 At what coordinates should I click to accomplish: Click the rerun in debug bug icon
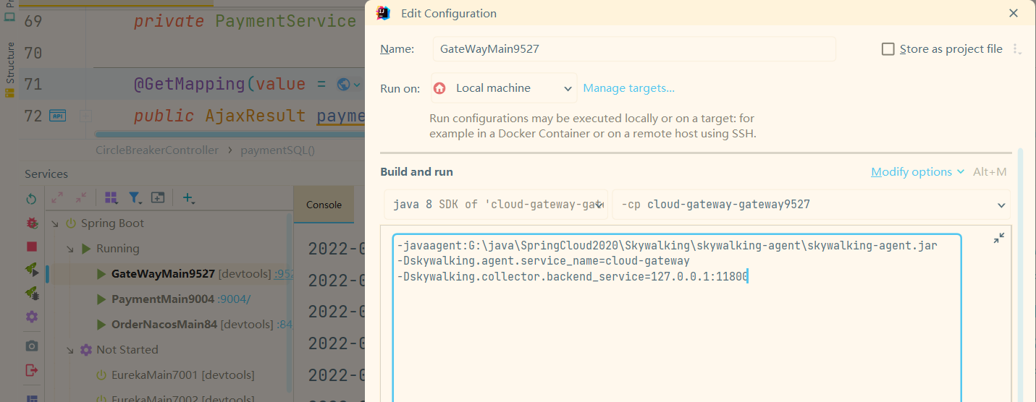[31, 223]
